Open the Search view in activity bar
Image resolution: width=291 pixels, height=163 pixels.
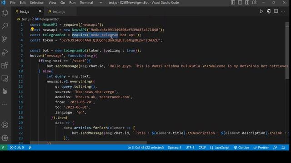tap(5, 26)
